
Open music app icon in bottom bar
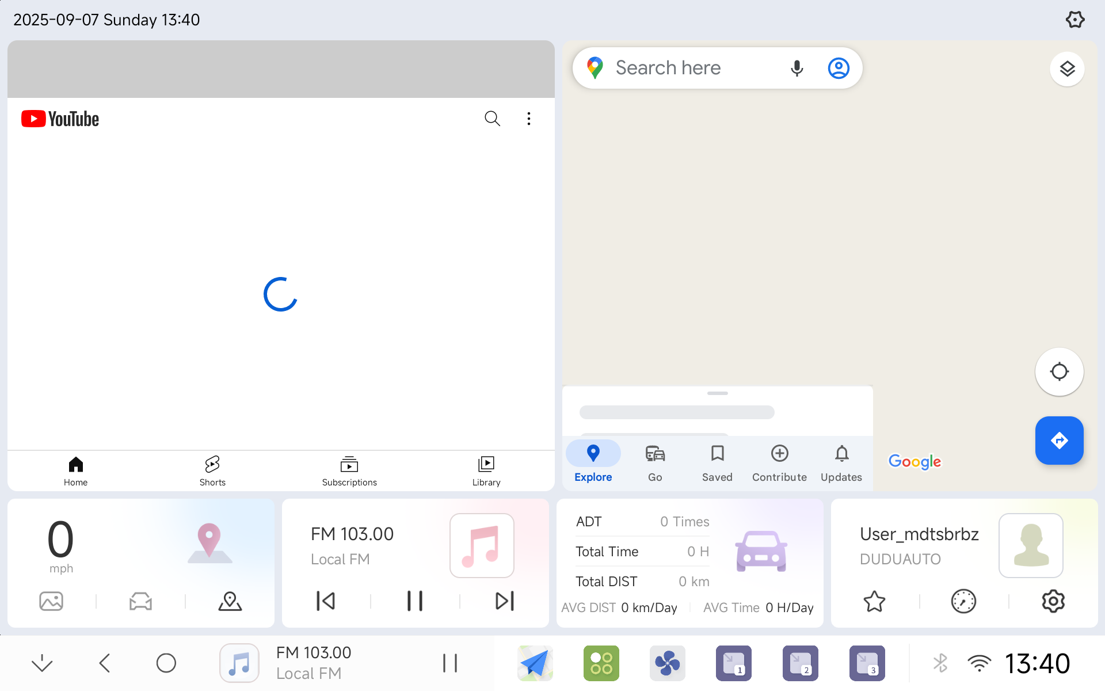(239, 663)
